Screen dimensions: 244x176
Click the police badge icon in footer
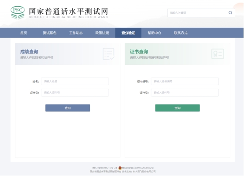click(x=120, y=168)
